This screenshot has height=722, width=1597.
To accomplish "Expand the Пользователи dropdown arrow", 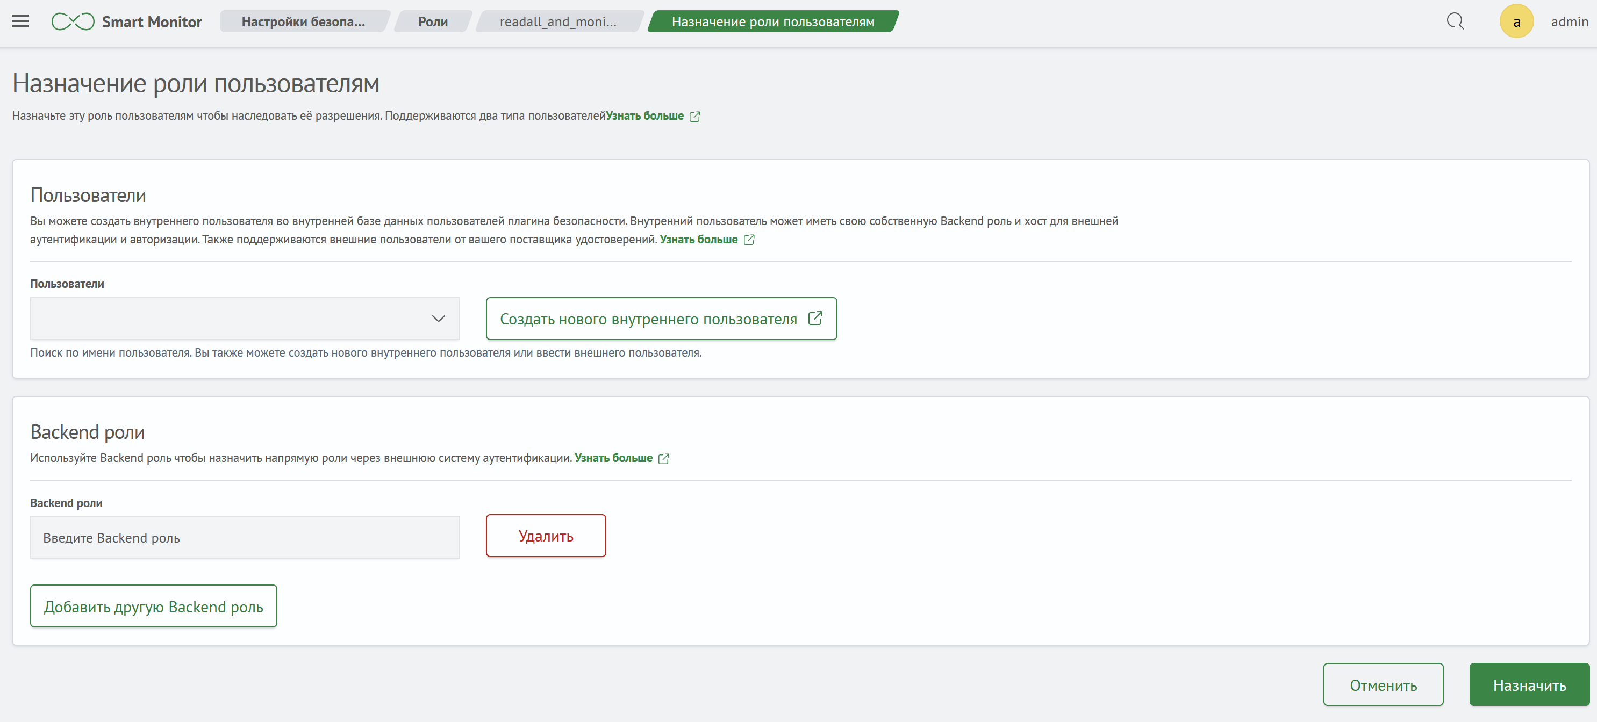I will coord(438,319).
